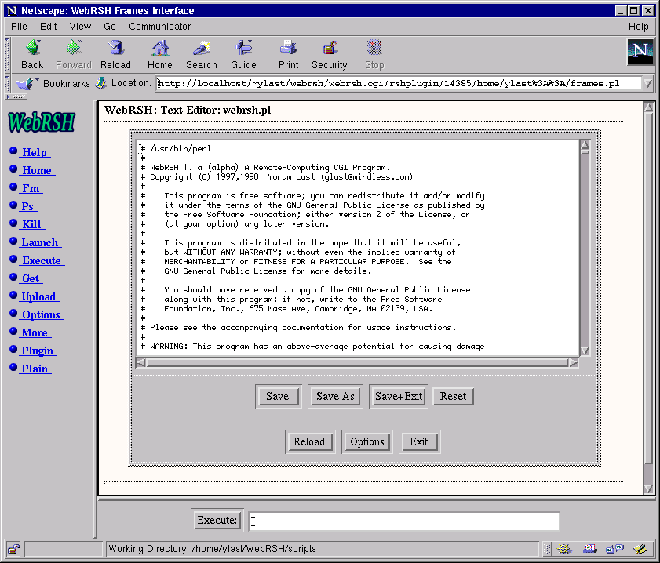Screen dimensions: 660x563
Task: Follow the Kill link in the sidebar
Action: [32, 224]
